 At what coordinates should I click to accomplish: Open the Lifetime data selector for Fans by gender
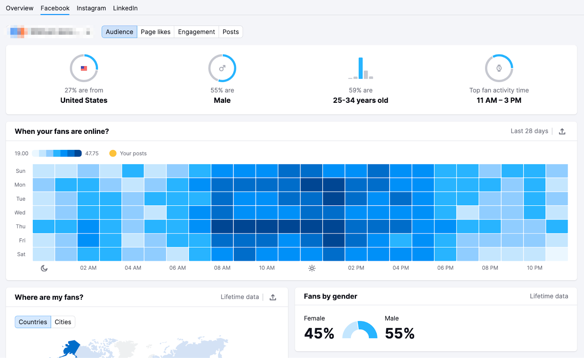[x=549, y=296]
